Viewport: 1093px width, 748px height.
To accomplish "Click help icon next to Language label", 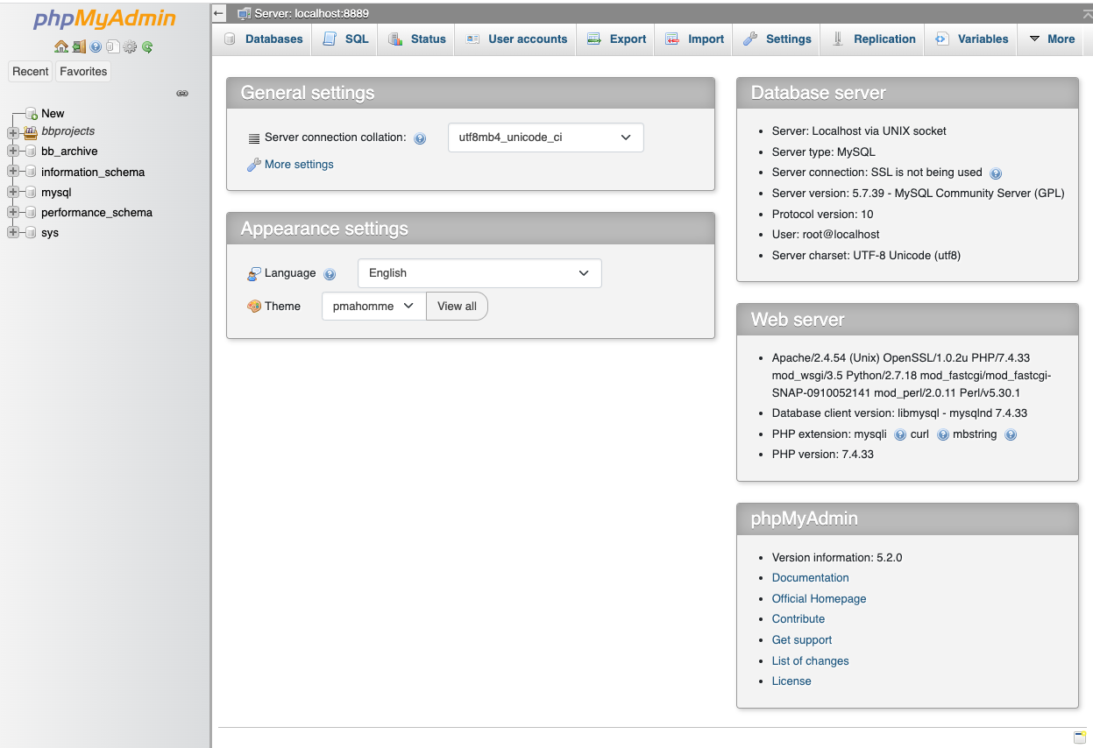I will click(330, 274).
